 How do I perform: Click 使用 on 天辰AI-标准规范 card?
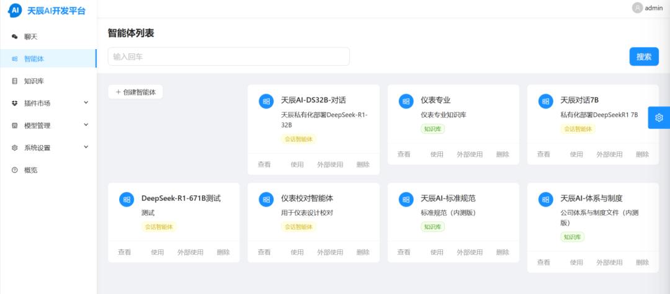point(437,252)
